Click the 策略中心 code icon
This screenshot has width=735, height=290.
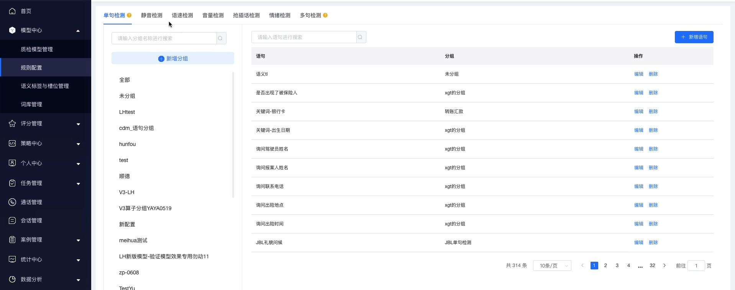click(x=12, y=143)
